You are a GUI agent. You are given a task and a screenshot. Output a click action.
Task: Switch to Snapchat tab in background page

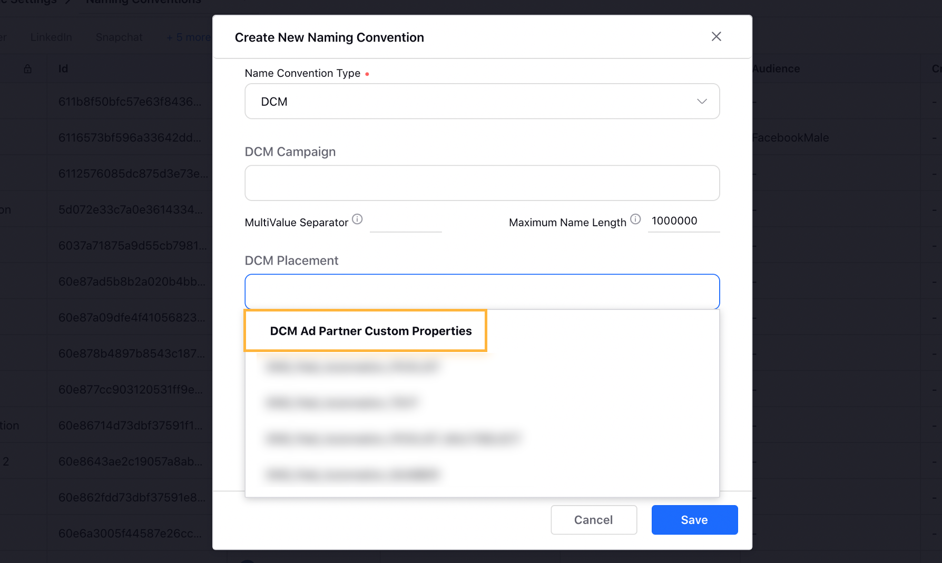pyautogui.click(x=119, y=37)
